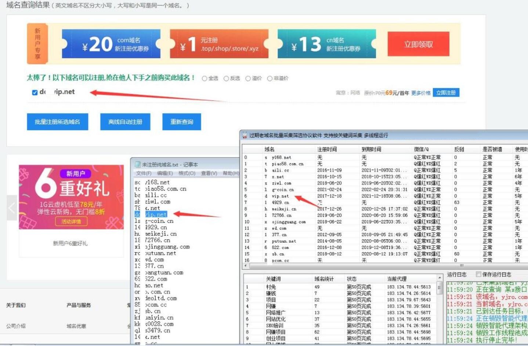Open the 格式(O) menu in Notepad

pyautogui.click(x=187, y=173)
